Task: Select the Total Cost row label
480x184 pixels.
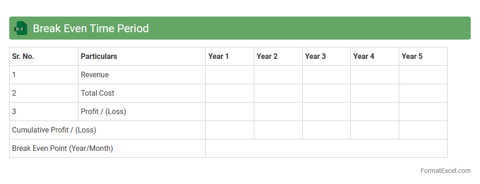Action: pos(97,93)
